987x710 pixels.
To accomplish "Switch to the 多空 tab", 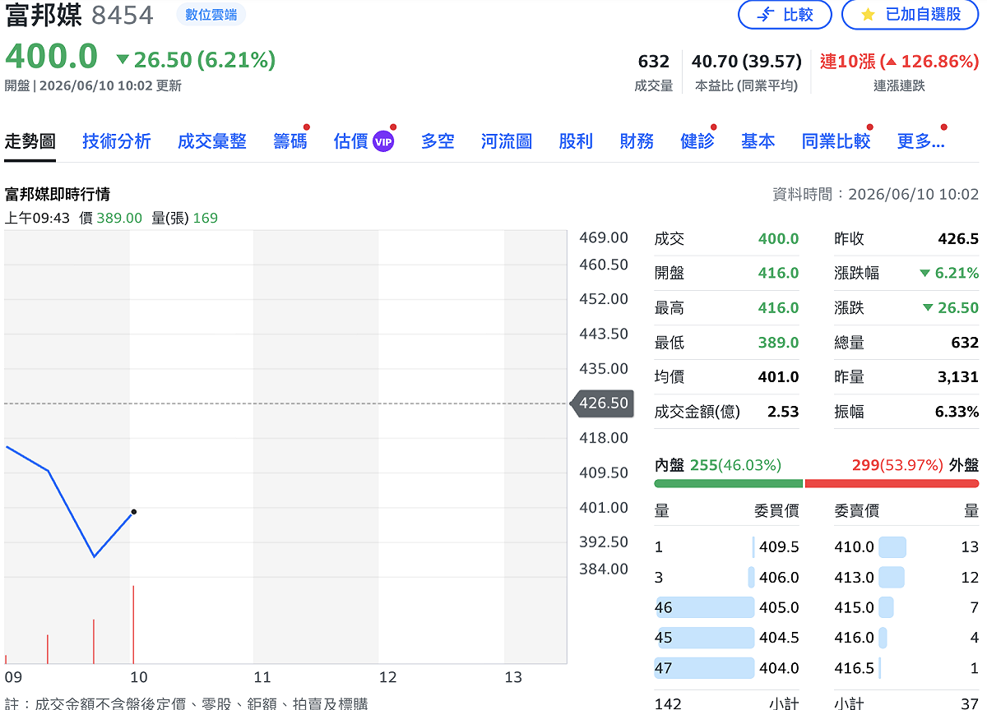I will 438,141.
